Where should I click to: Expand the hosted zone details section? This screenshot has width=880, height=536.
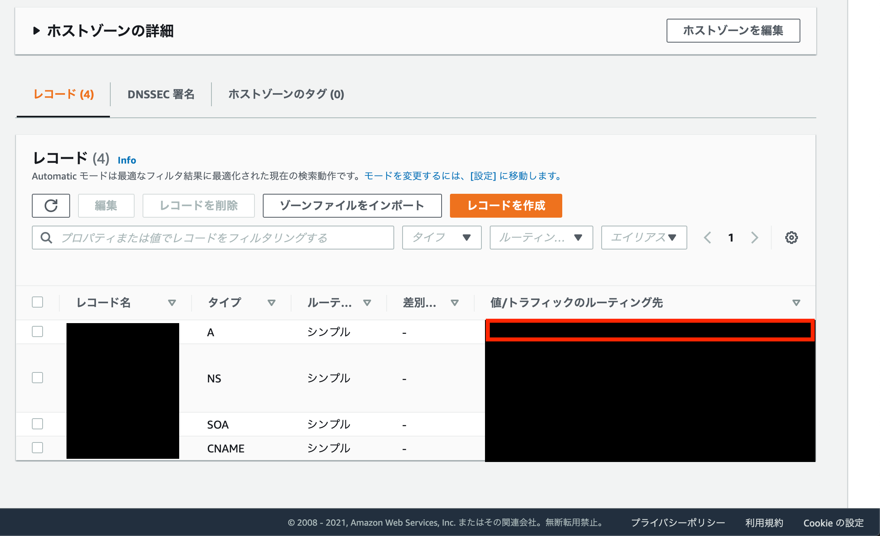(37, 31)
